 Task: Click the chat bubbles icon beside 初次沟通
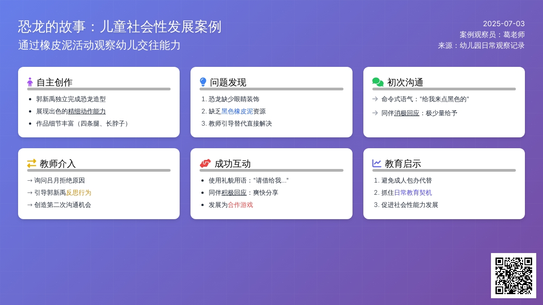pyautogui.click(x=378, y=82)
